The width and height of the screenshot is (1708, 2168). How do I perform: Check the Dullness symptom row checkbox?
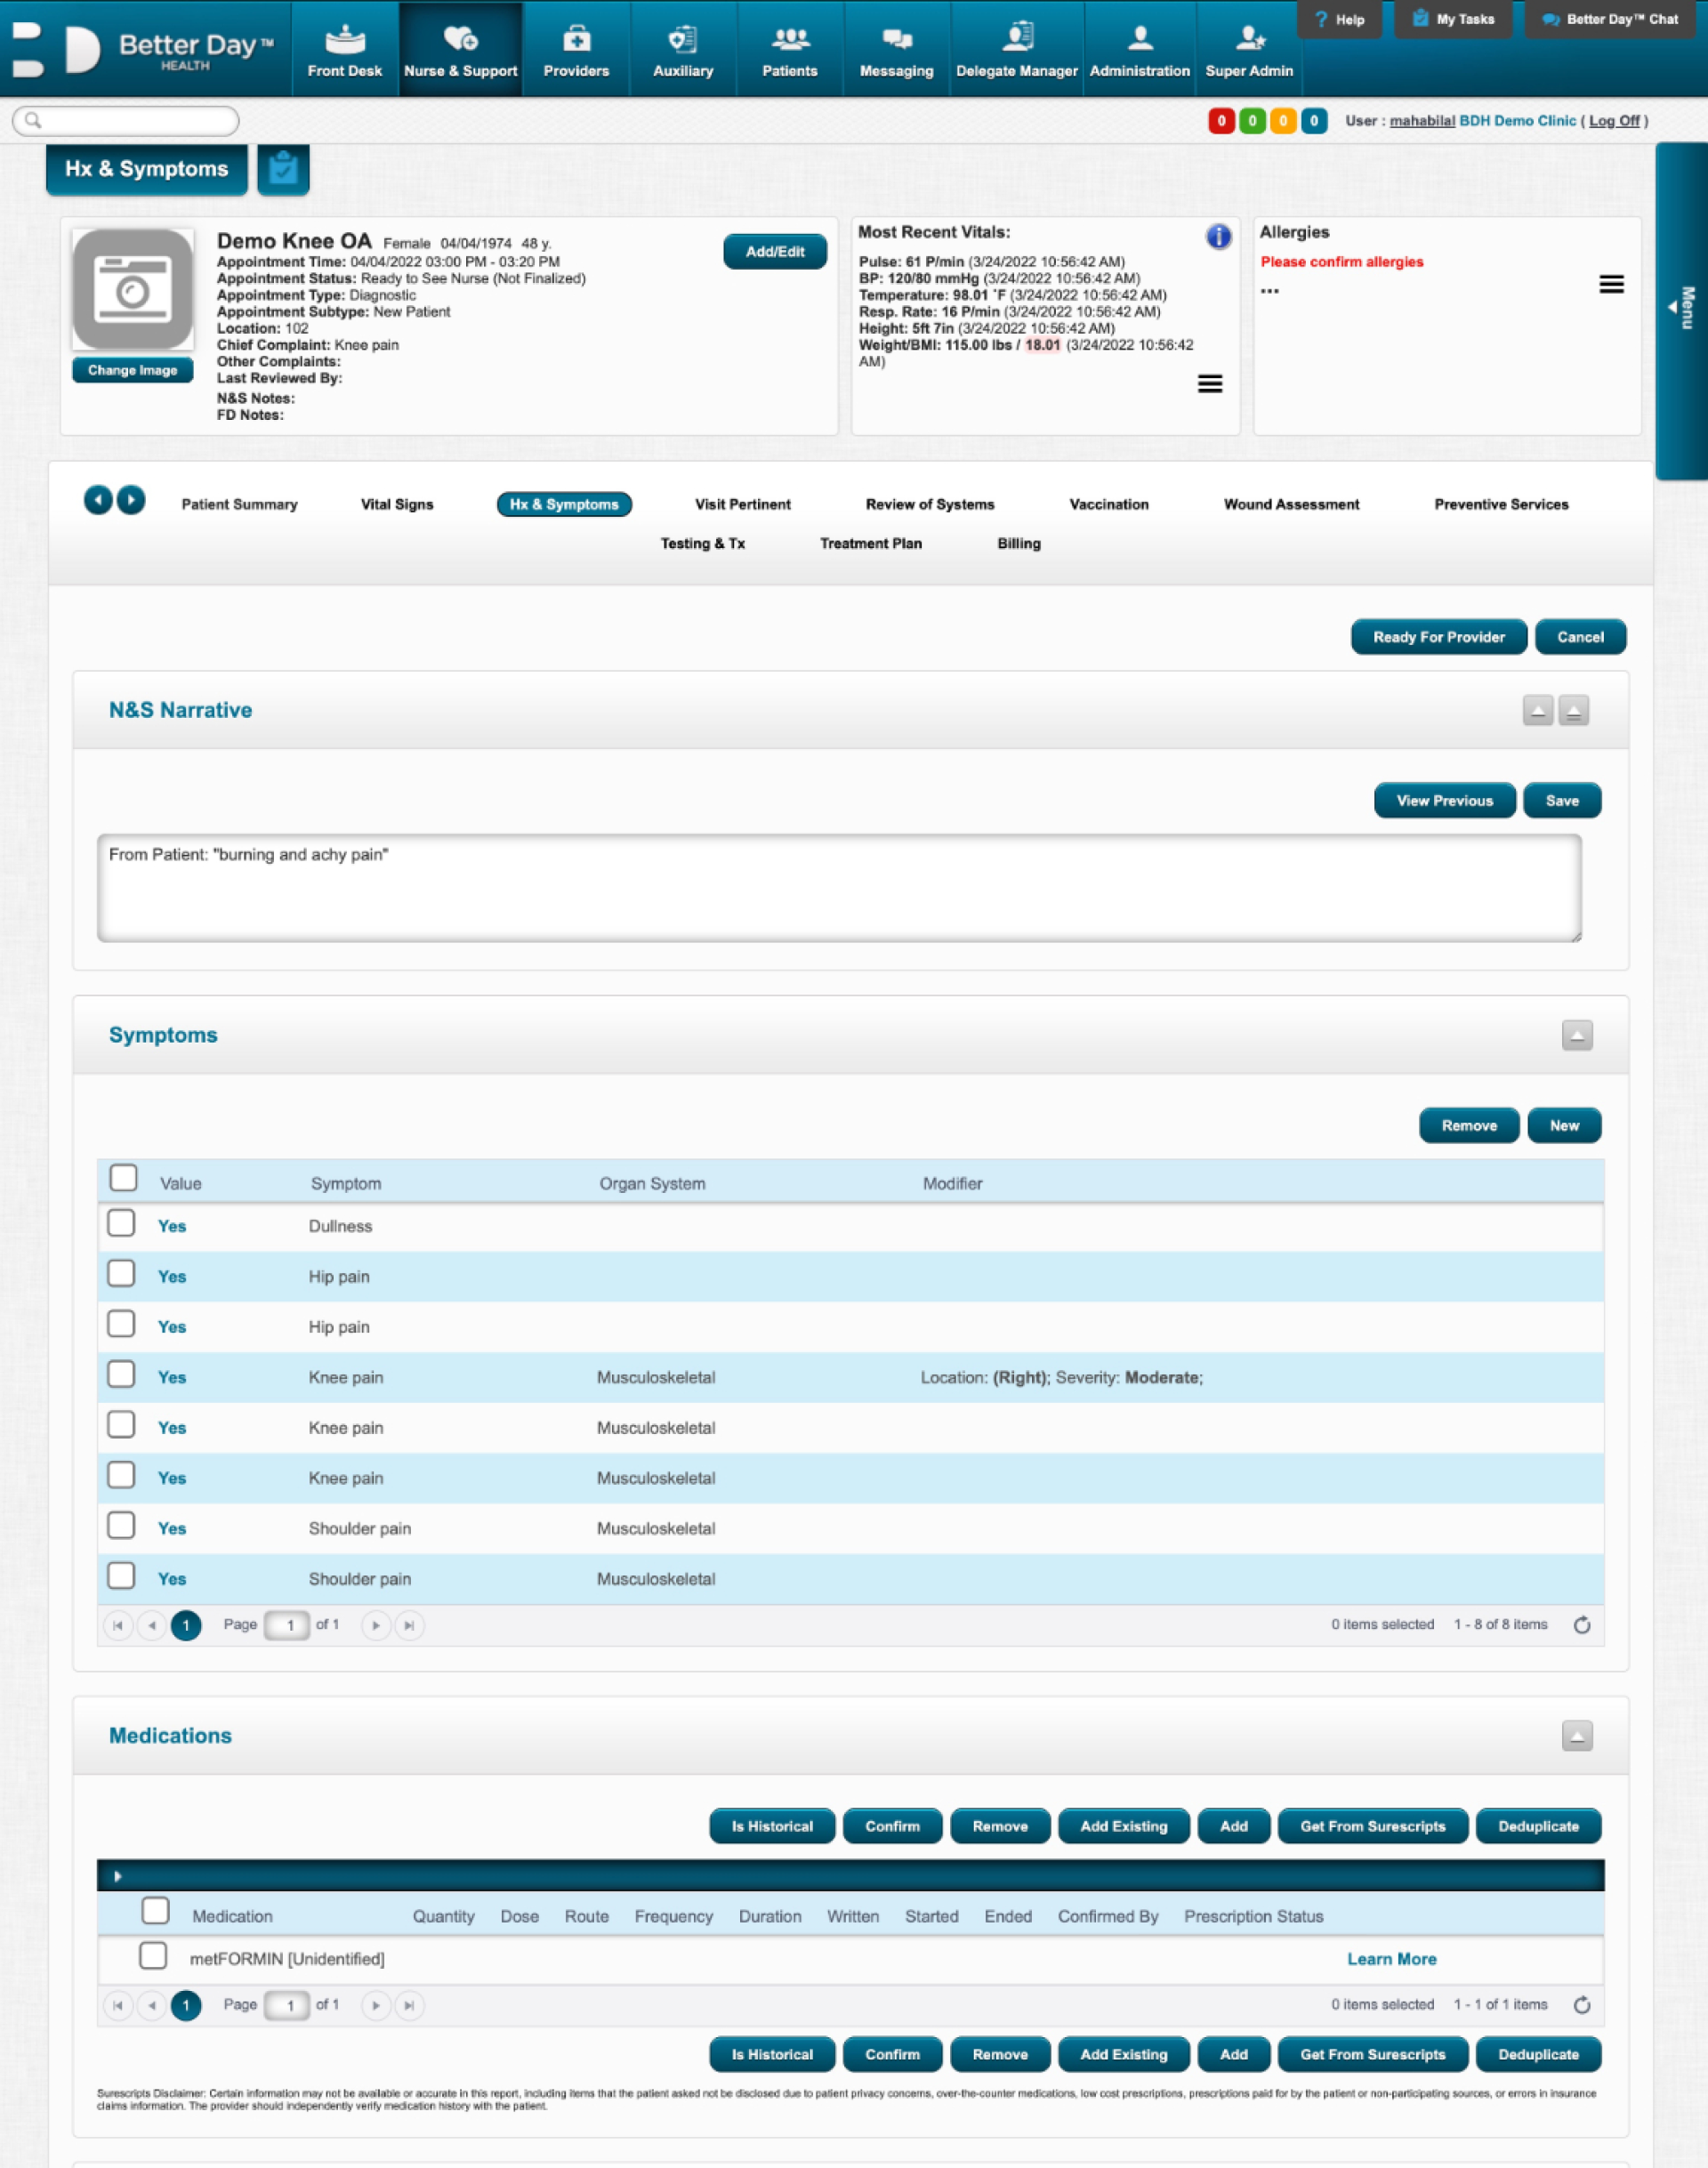click(x=122, y=1223)
